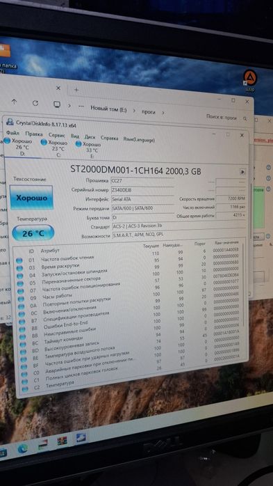273x486 pixels.
Task: Click status icon for row 0A spin retry
Action: pyautogui.click(x=22, y=306)
